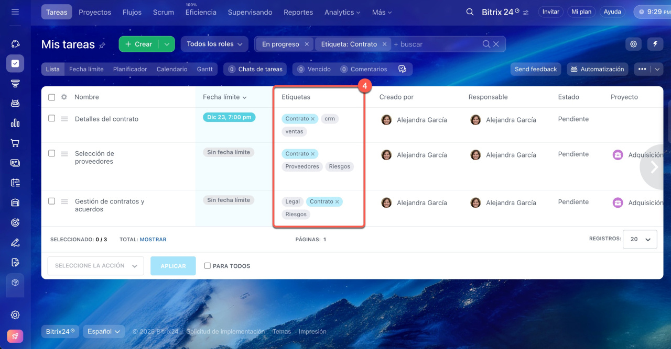Click the Send feedback button
Image resolution: width=671 pixels, height=349 pixels.
[x=535, y=69]
